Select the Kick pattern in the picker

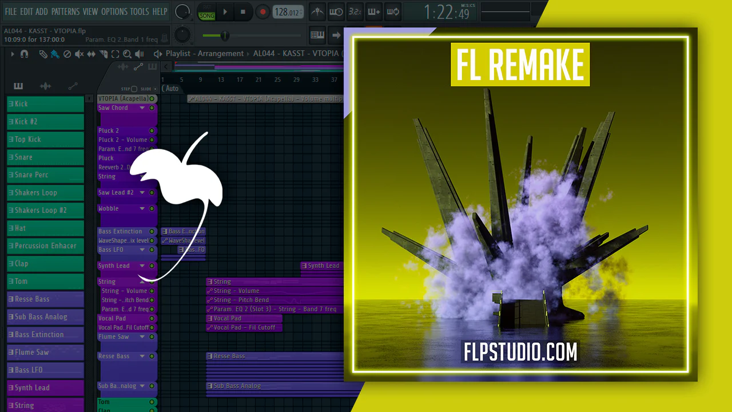45,104
